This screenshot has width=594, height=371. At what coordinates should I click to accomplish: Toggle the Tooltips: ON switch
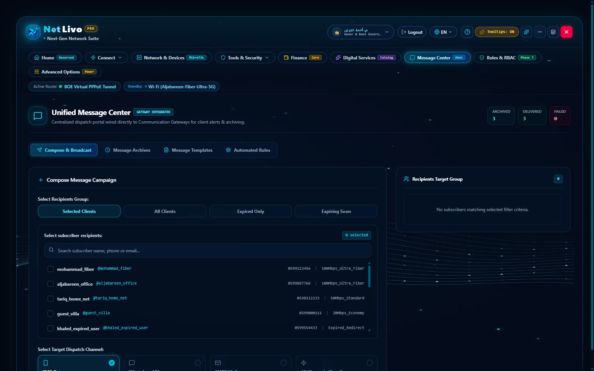[497, 32]
